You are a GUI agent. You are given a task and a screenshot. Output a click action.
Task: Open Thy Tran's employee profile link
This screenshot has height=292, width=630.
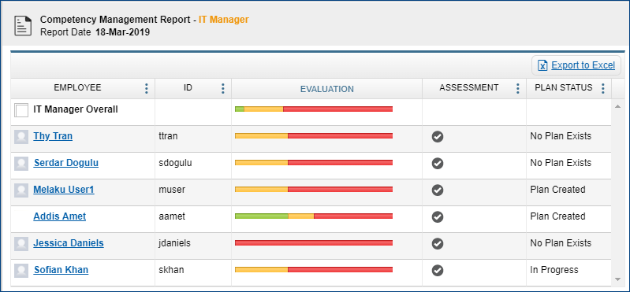point(53,136)
